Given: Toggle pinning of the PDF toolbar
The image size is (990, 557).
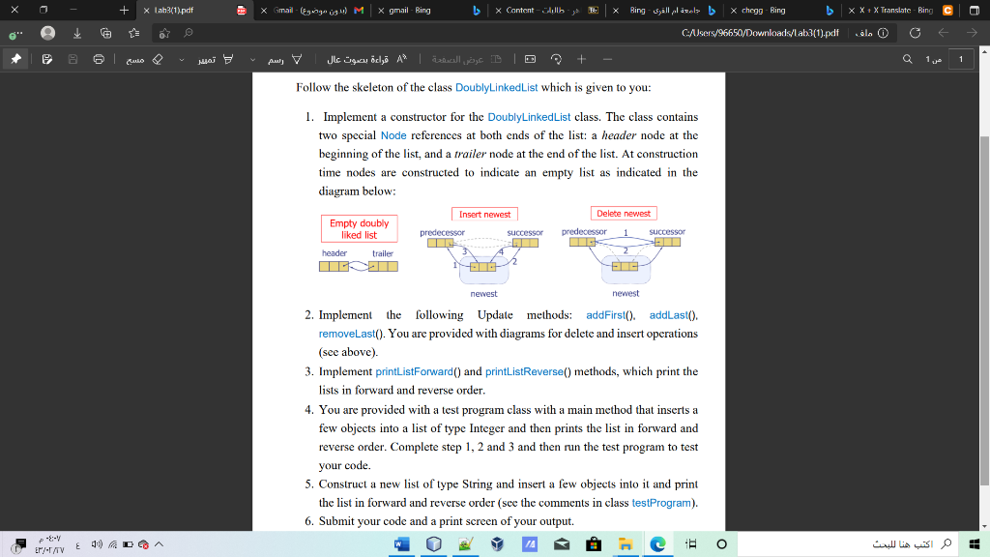Looking at the screenshot, I should tap(14, 59).
